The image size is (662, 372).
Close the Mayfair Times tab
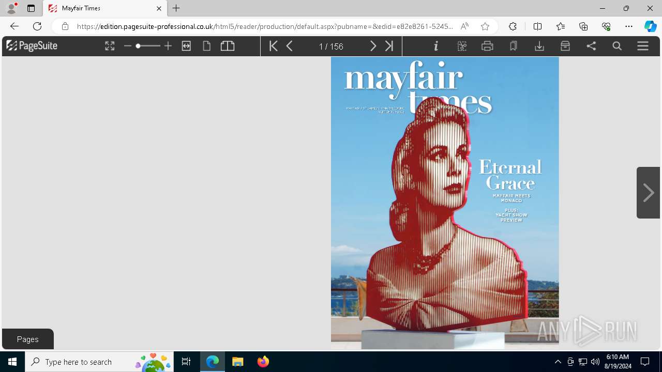tap(159, 8)
